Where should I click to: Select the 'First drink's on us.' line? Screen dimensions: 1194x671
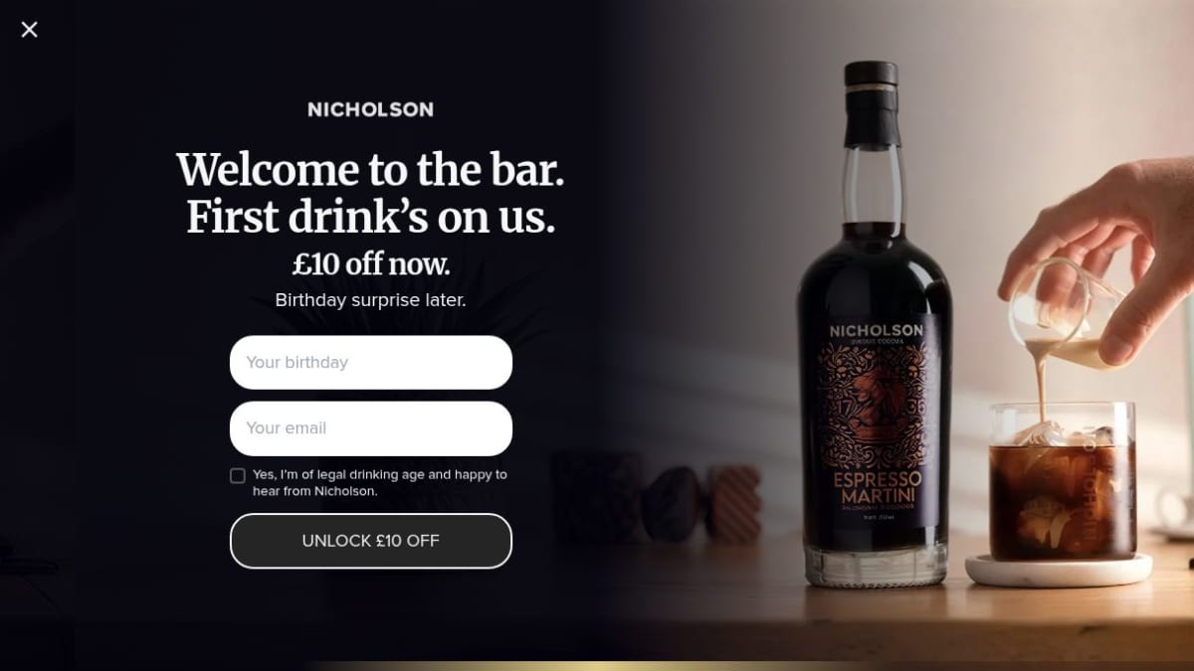point(370,217)
